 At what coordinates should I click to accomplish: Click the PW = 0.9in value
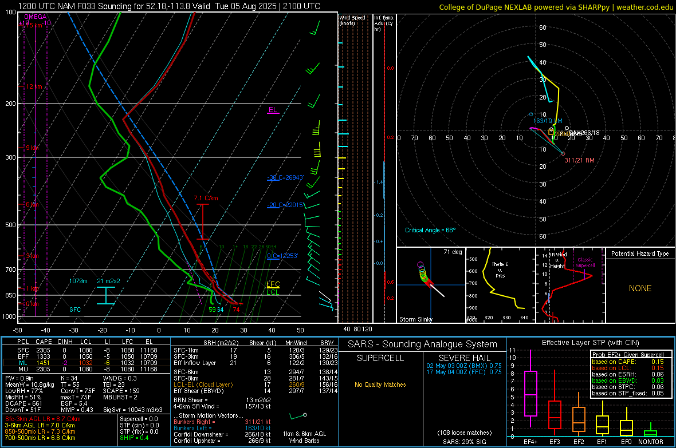coord(19,378)
